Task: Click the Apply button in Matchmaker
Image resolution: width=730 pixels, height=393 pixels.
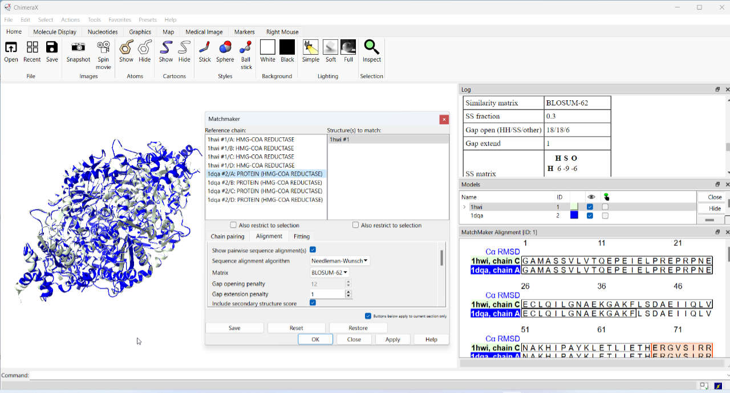Action: tap(392, 339)
